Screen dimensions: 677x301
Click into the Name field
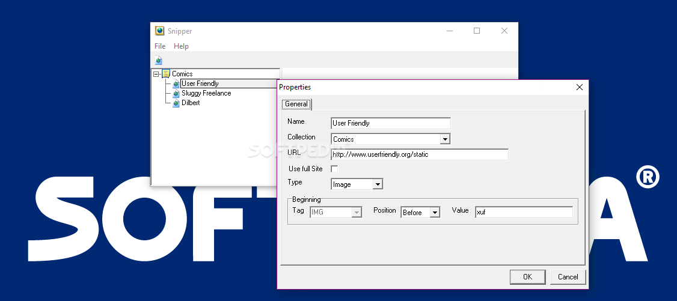pyautogui.click(x=391, y=123)
